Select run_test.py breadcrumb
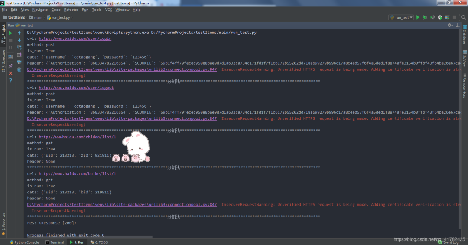This screenshot has width=468, height=245. pos(58,17)
